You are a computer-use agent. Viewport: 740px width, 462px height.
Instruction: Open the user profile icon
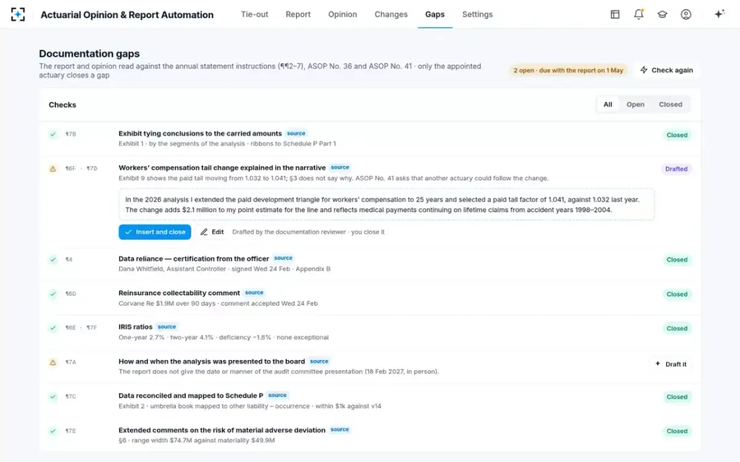click(x=686, y=14)
